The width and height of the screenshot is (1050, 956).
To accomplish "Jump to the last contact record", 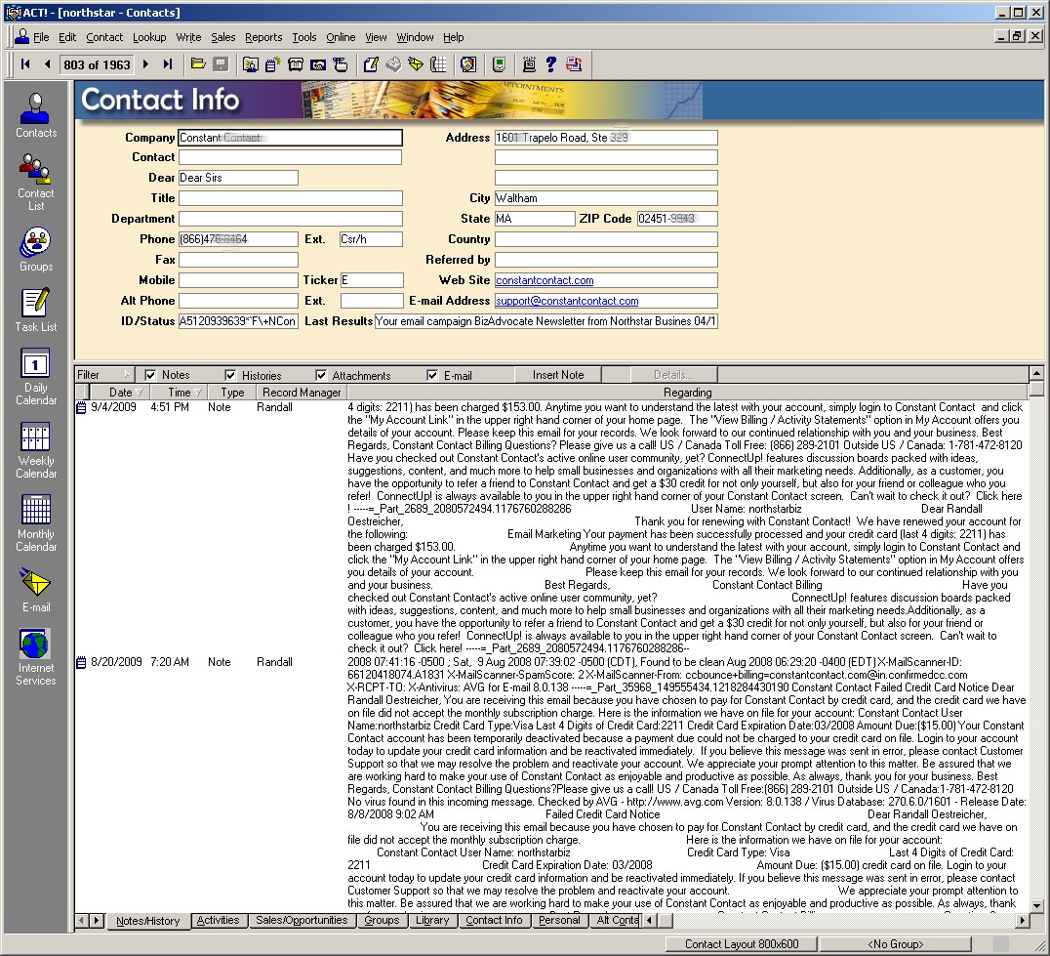I will pos(168,64).
